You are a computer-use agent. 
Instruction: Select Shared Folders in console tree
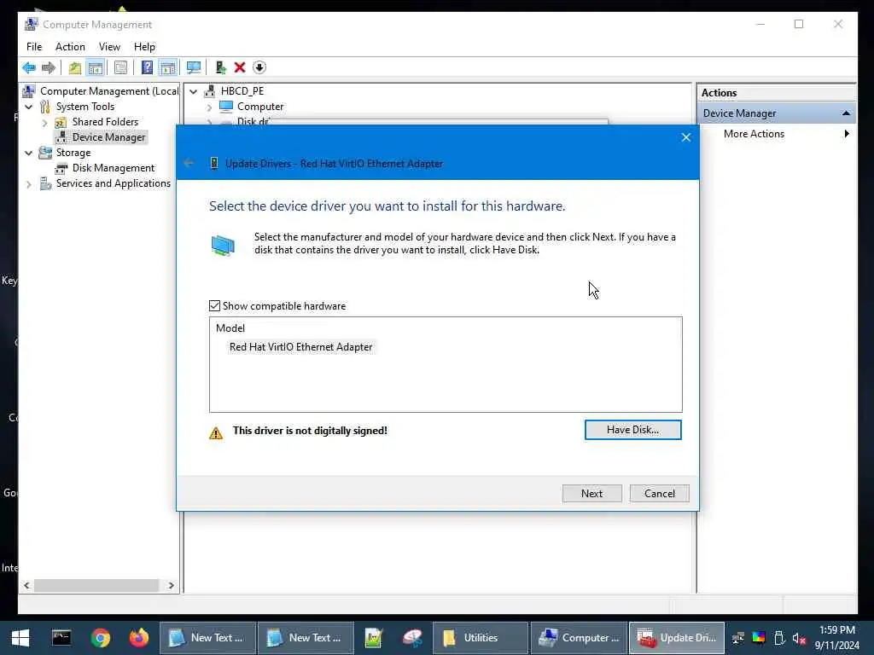click(105, 121)
